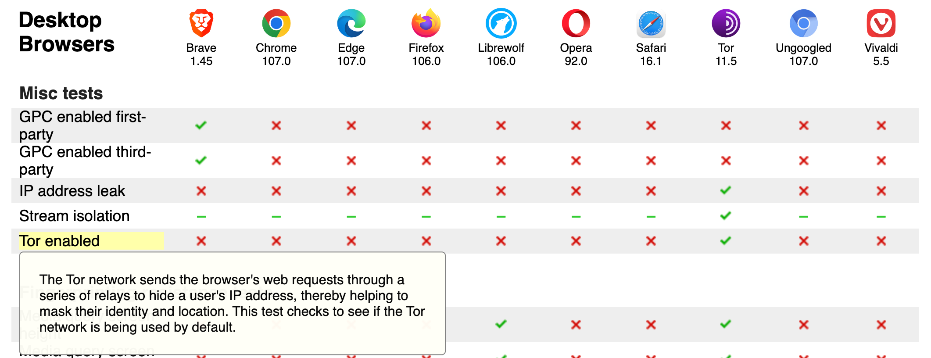Click Brave's green check for GPC first-party
Viewport: 931px width, 358px height.
coord(201,125)
